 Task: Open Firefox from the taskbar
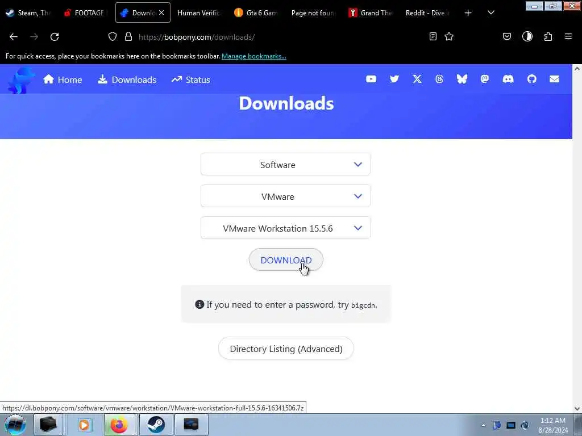click(119, 425)
